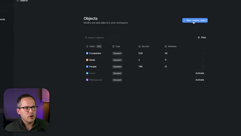Click the Workspaces object icon
The height and width of the screenshot is (136, 241).
point(87,80)
